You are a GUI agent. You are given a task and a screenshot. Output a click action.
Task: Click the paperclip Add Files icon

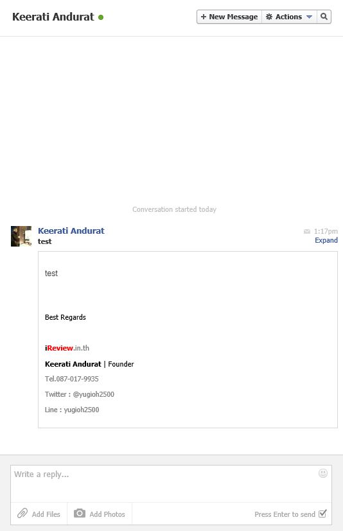(x=22, y=514)
